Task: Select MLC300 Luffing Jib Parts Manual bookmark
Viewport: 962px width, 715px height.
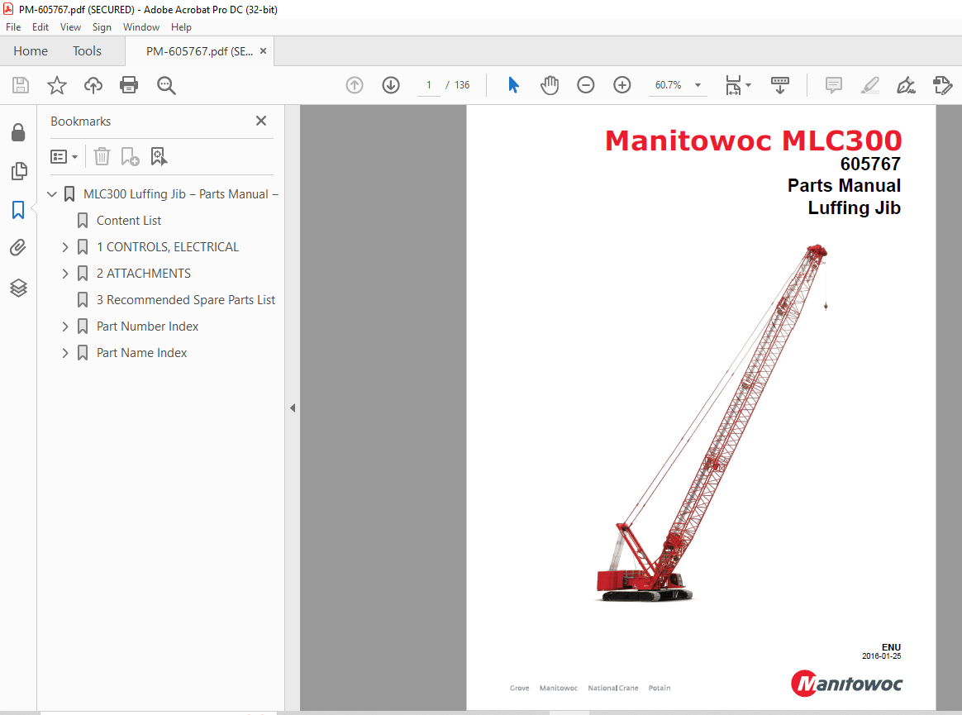Action: point(180,194)
